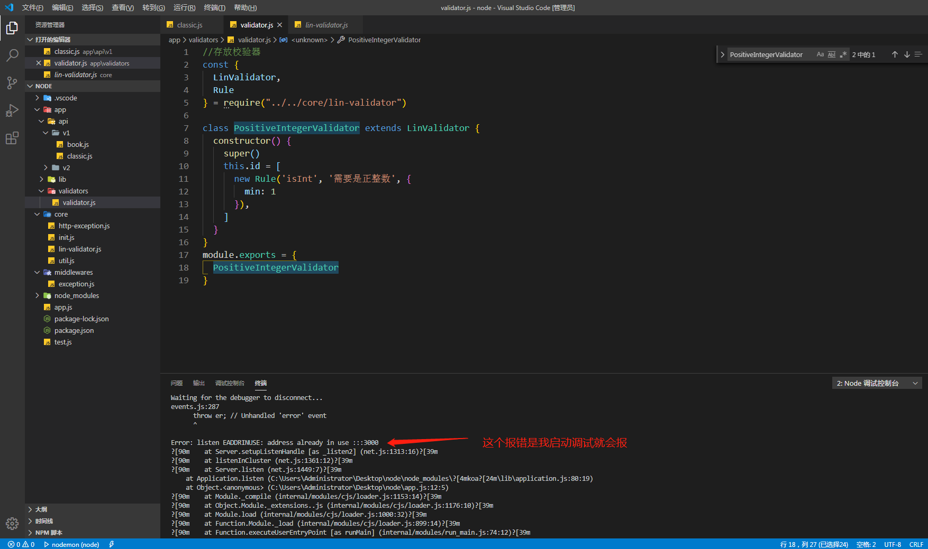Expand the 时间线 timeline section
This screenshot has width=928, height=549.
point(93,521)
